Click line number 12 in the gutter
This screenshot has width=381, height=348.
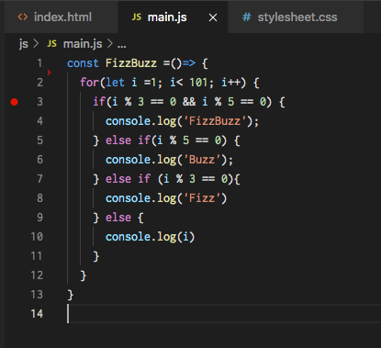pyautogui.click(x=37, y=275)
